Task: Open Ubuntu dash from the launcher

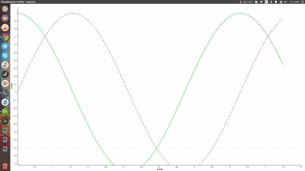Action: point(5,9)
